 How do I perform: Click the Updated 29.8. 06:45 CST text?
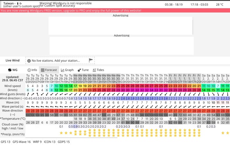[12, 78]
